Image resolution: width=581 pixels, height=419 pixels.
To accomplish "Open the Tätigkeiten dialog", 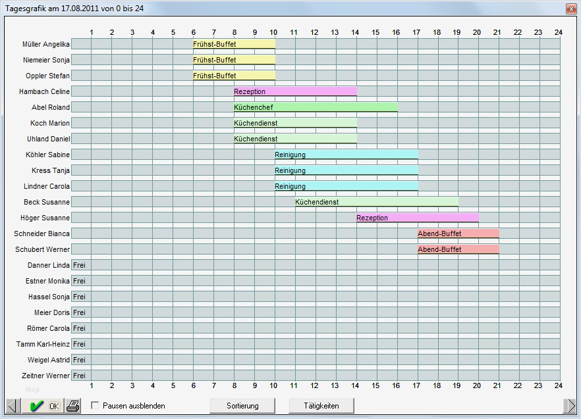I will click(x=319, y=405).
